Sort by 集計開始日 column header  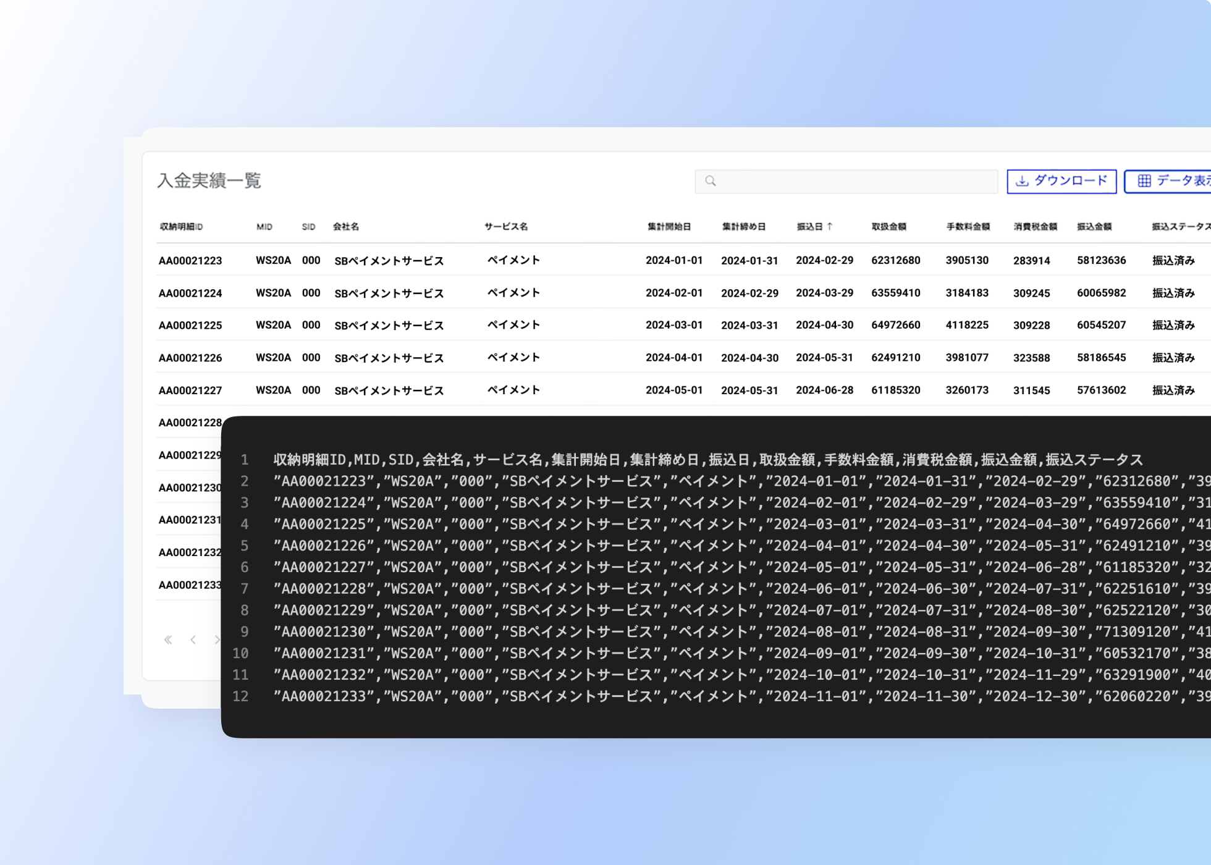(669, 227)
